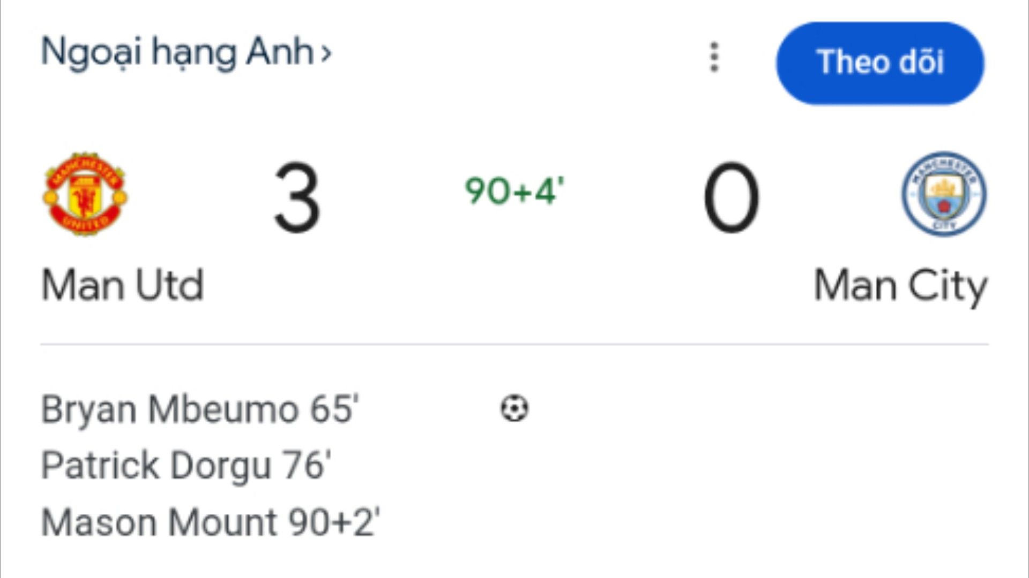The image size is (1029, 578).
Task: Open the Ngoại hạng Anh league link
Action: coord(177,52)
